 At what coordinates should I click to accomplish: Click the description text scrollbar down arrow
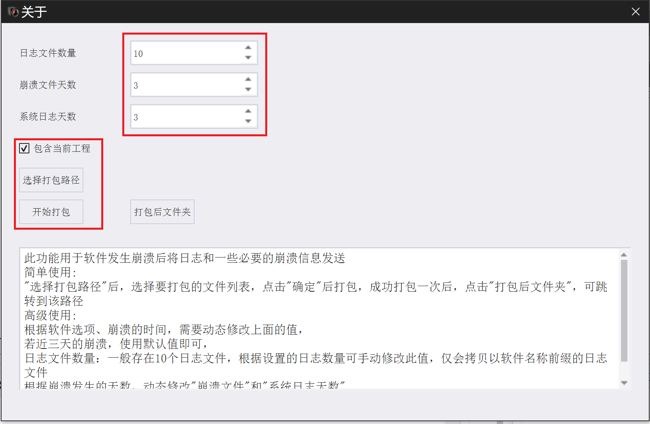[624, 383]
